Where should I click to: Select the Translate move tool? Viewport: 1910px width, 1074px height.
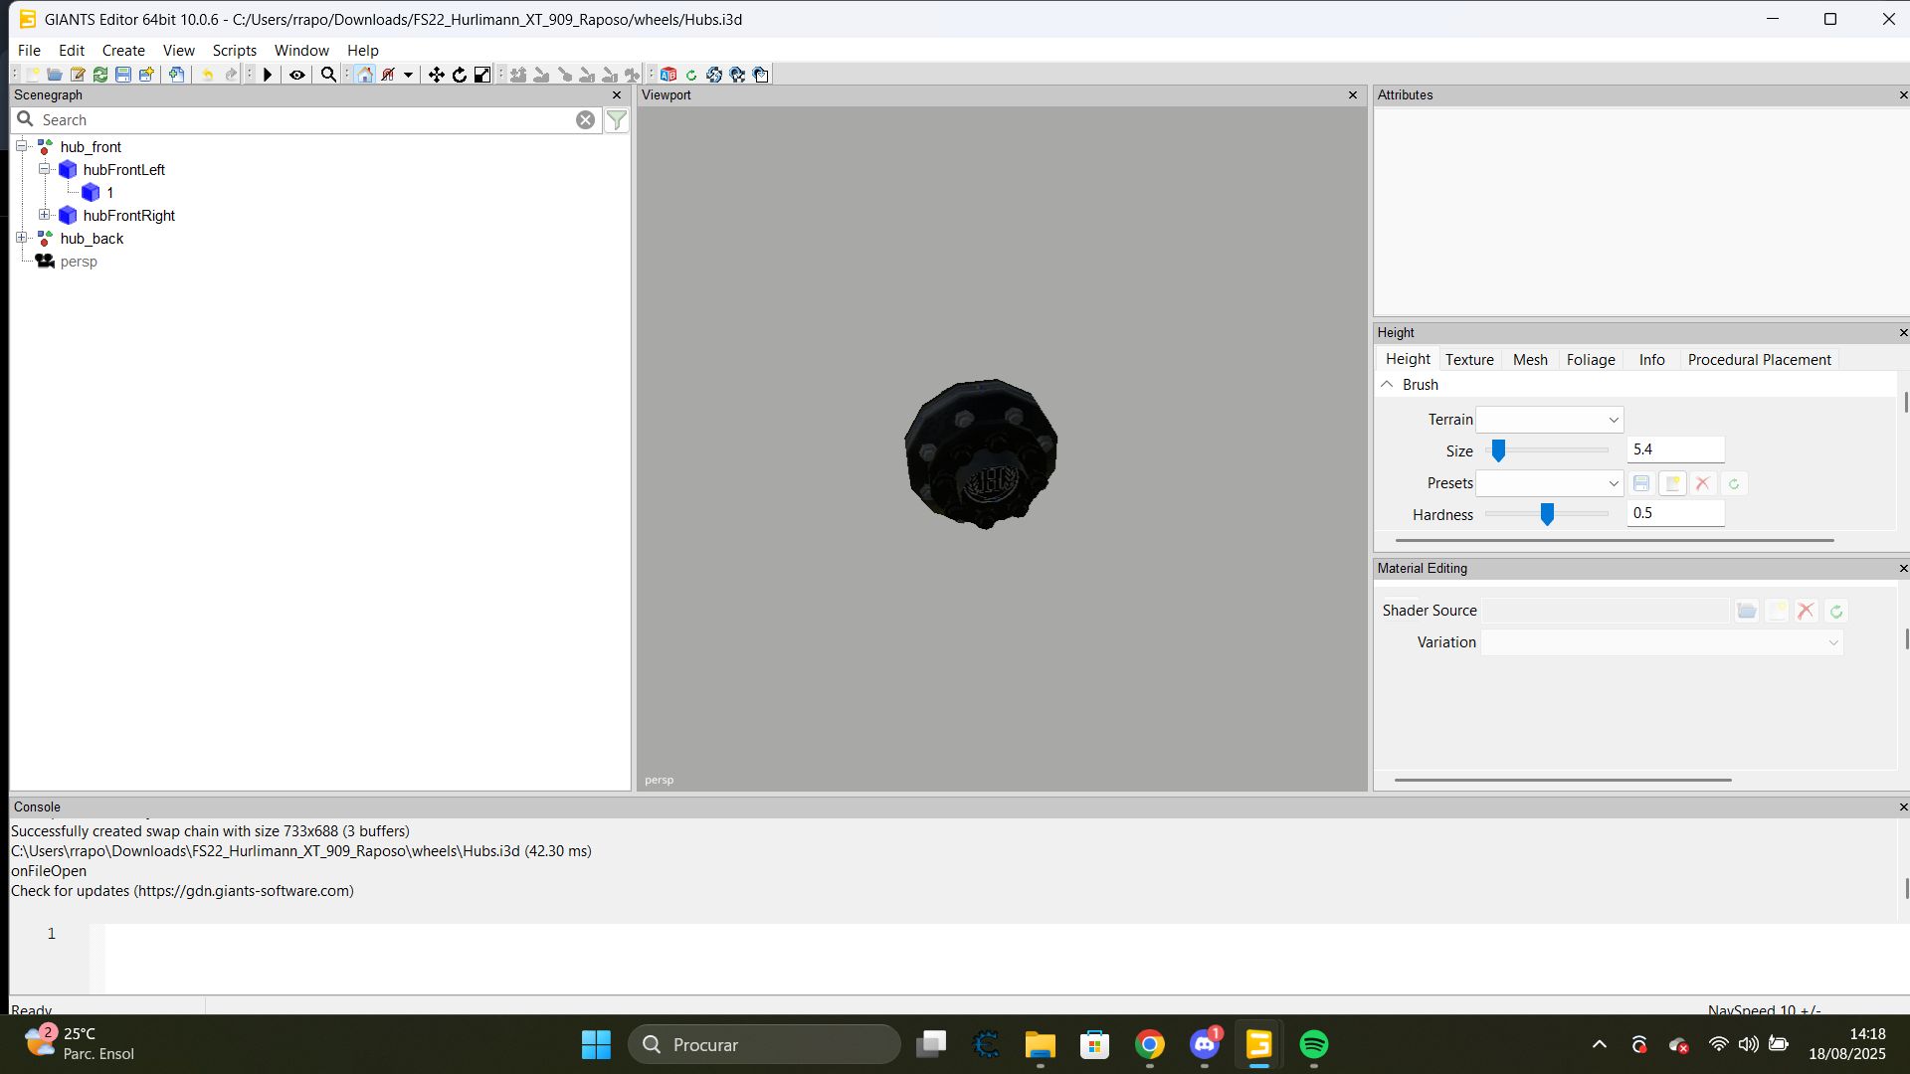(436, 75)
